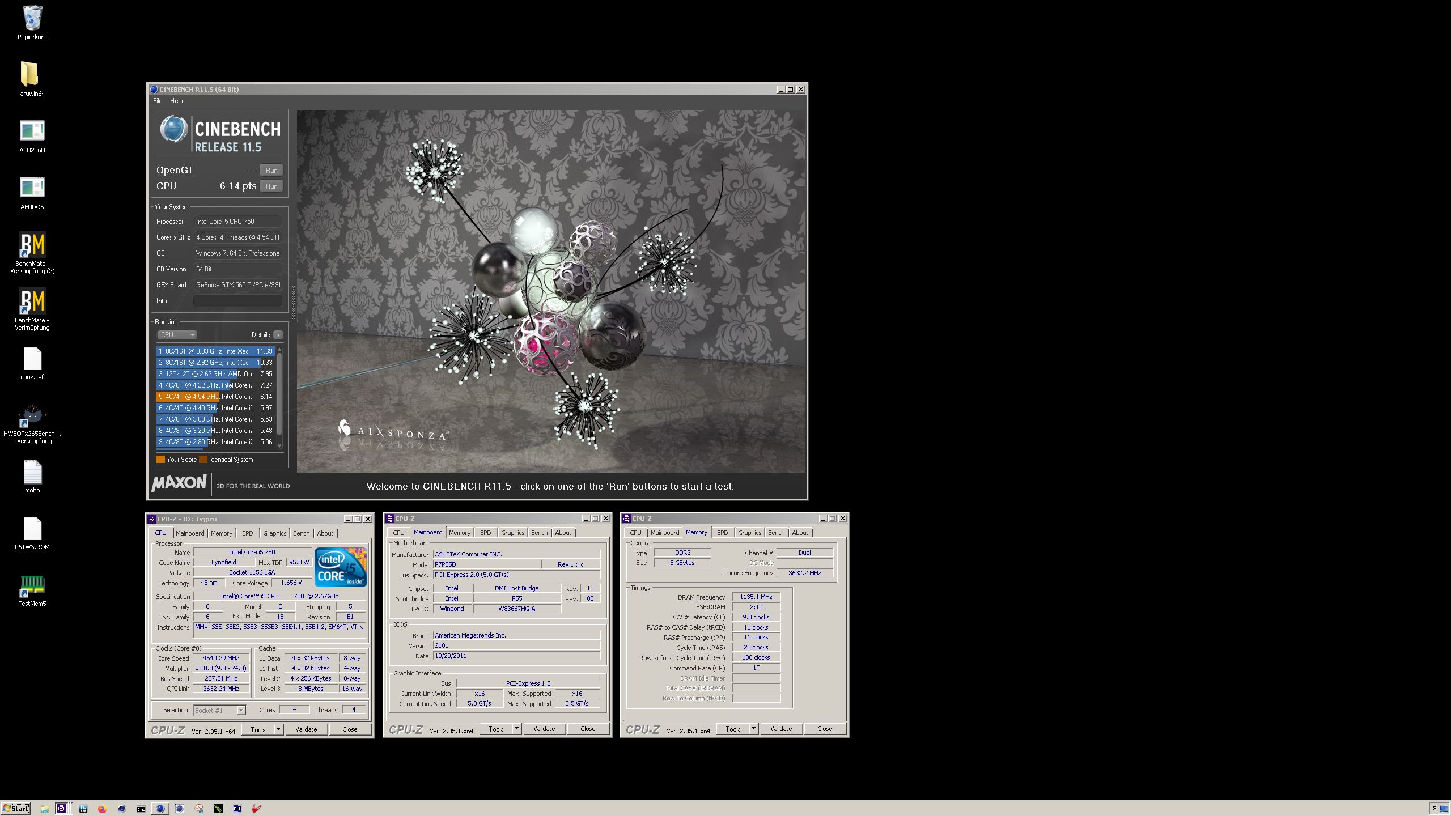Viewport: 1451px width, 816px height.
Task: Open the Socket #1 selection dropdown
Action: pyautogui.click(x=219, y=710)
